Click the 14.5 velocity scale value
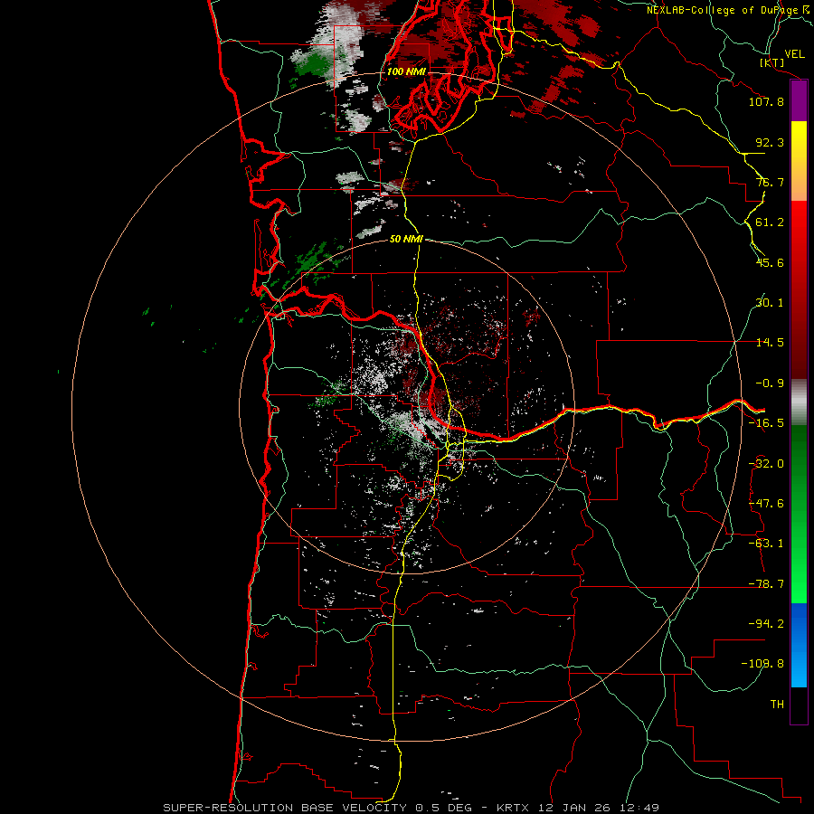The image size is (814, 814). coord(770,343)
